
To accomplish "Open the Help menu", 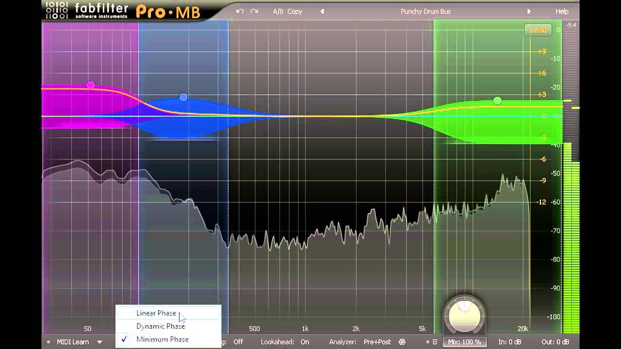I will 562,11.
